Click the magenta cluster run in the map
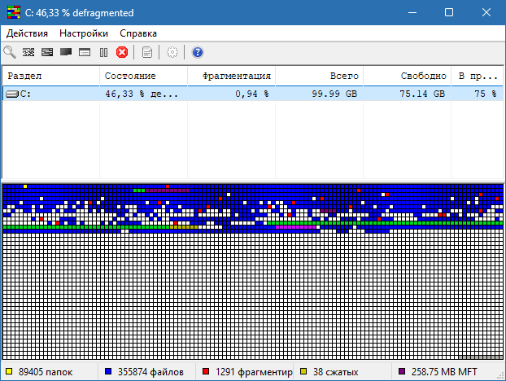The image size is (506, 381). (x=296, y=227)
